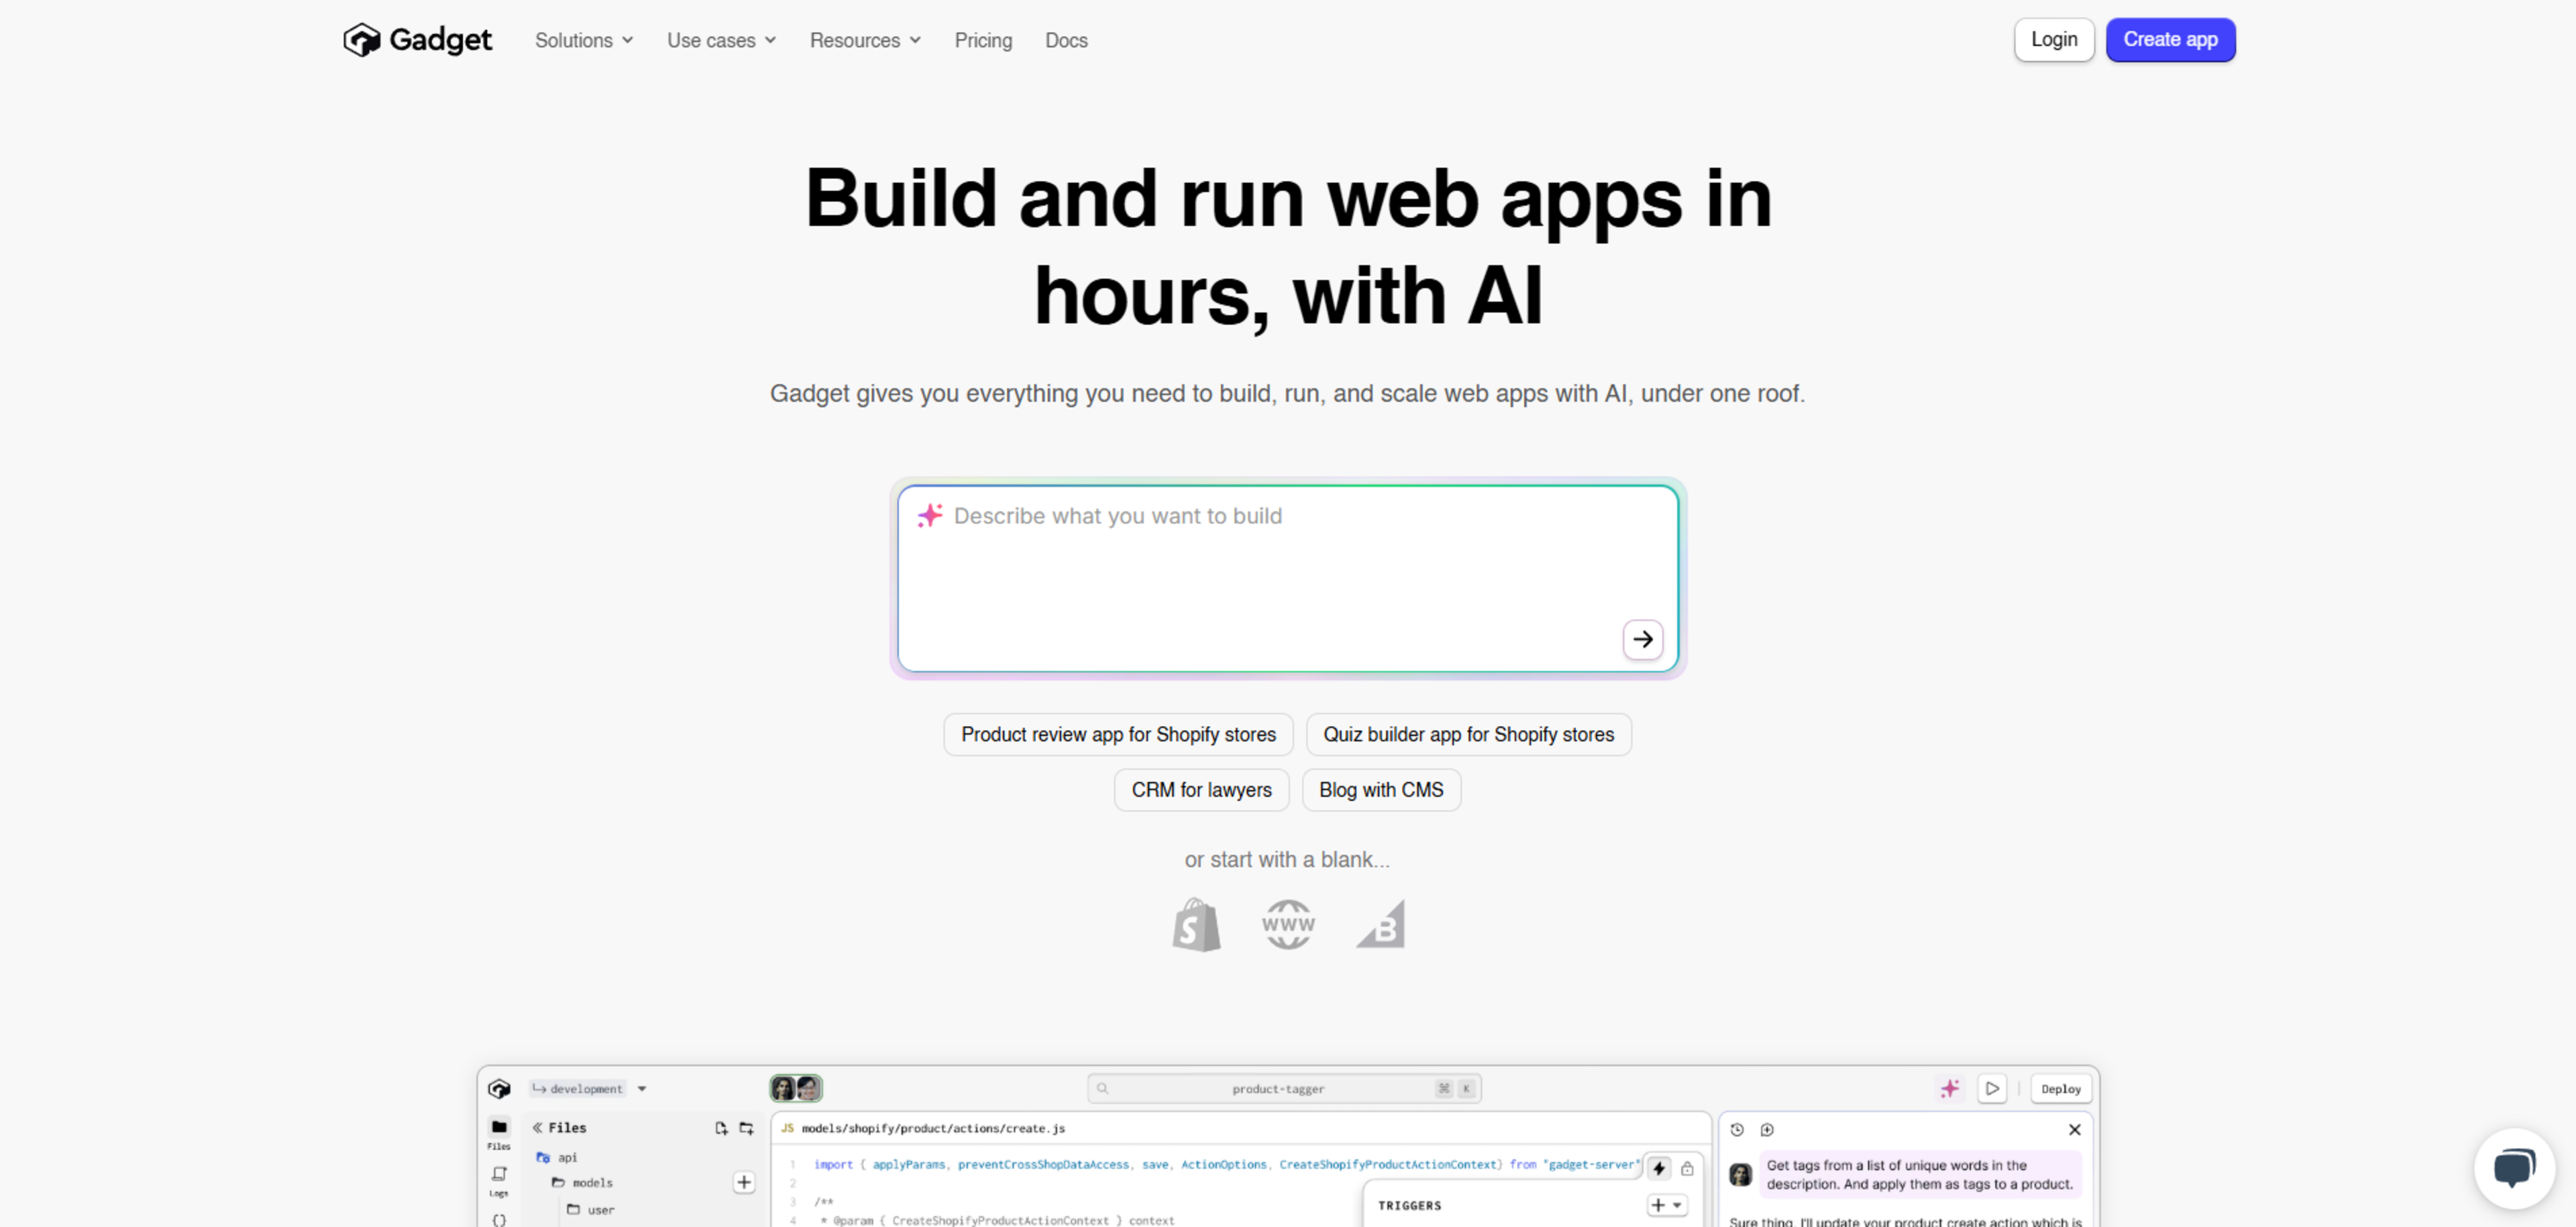
Task: Go to the Pricing page
Action: pos(983,40)
